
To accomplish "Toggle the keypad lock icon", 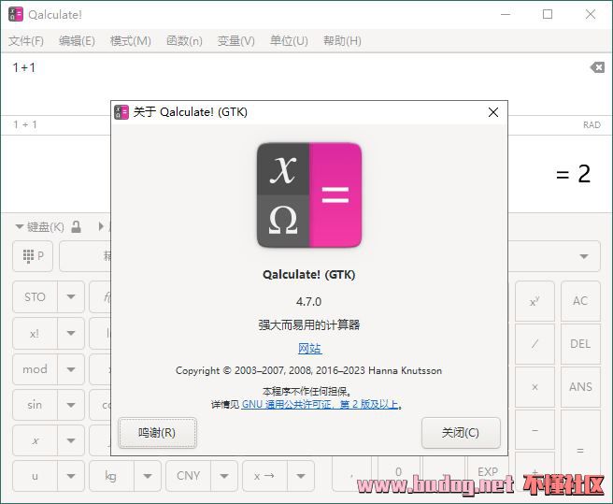I will (x=77, y=226).
